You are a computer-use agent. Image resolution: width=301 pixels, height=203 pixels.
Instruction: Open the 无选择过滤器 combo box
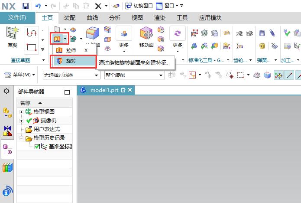(x=71, y=75)
